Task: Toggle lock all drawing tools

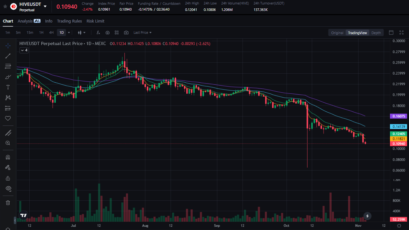Action: point(8,178)
